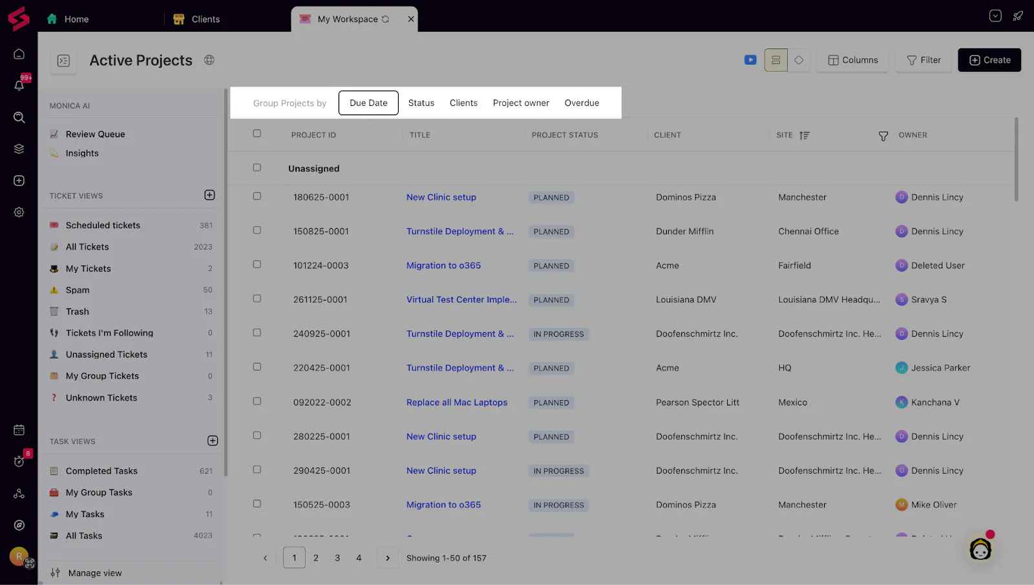Click the sidebar vertical scrollbar
The image size is (1034, 585).
pos(226,282)
